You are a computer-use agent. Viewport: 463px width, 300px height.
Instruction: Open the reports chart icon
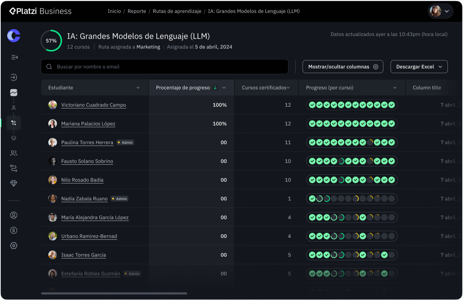(14, 93)
